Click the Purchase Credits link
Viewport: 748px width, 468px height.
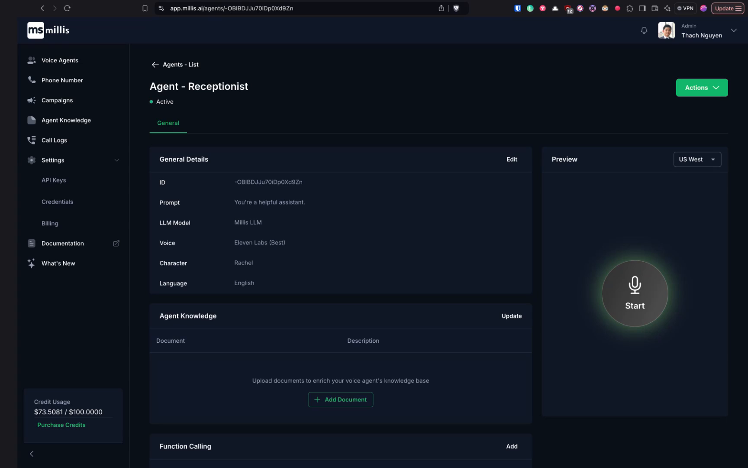tap(61, 425)
